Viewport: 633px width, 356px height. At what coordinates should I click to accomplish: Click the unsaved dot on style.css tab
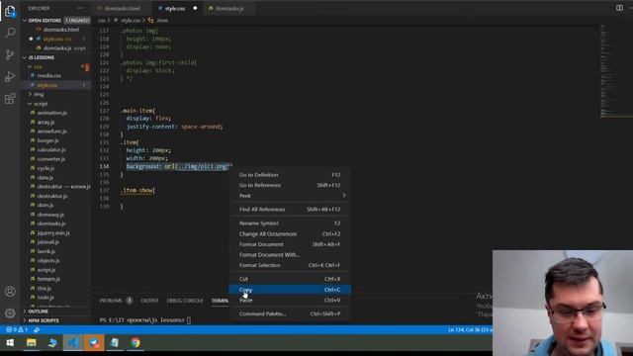[x=195, y=8]
